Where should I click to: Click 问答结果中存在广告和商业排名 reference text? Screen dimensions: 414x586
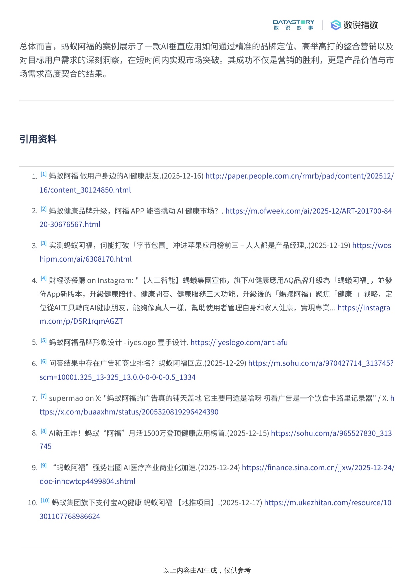click(x=148, y=363)
